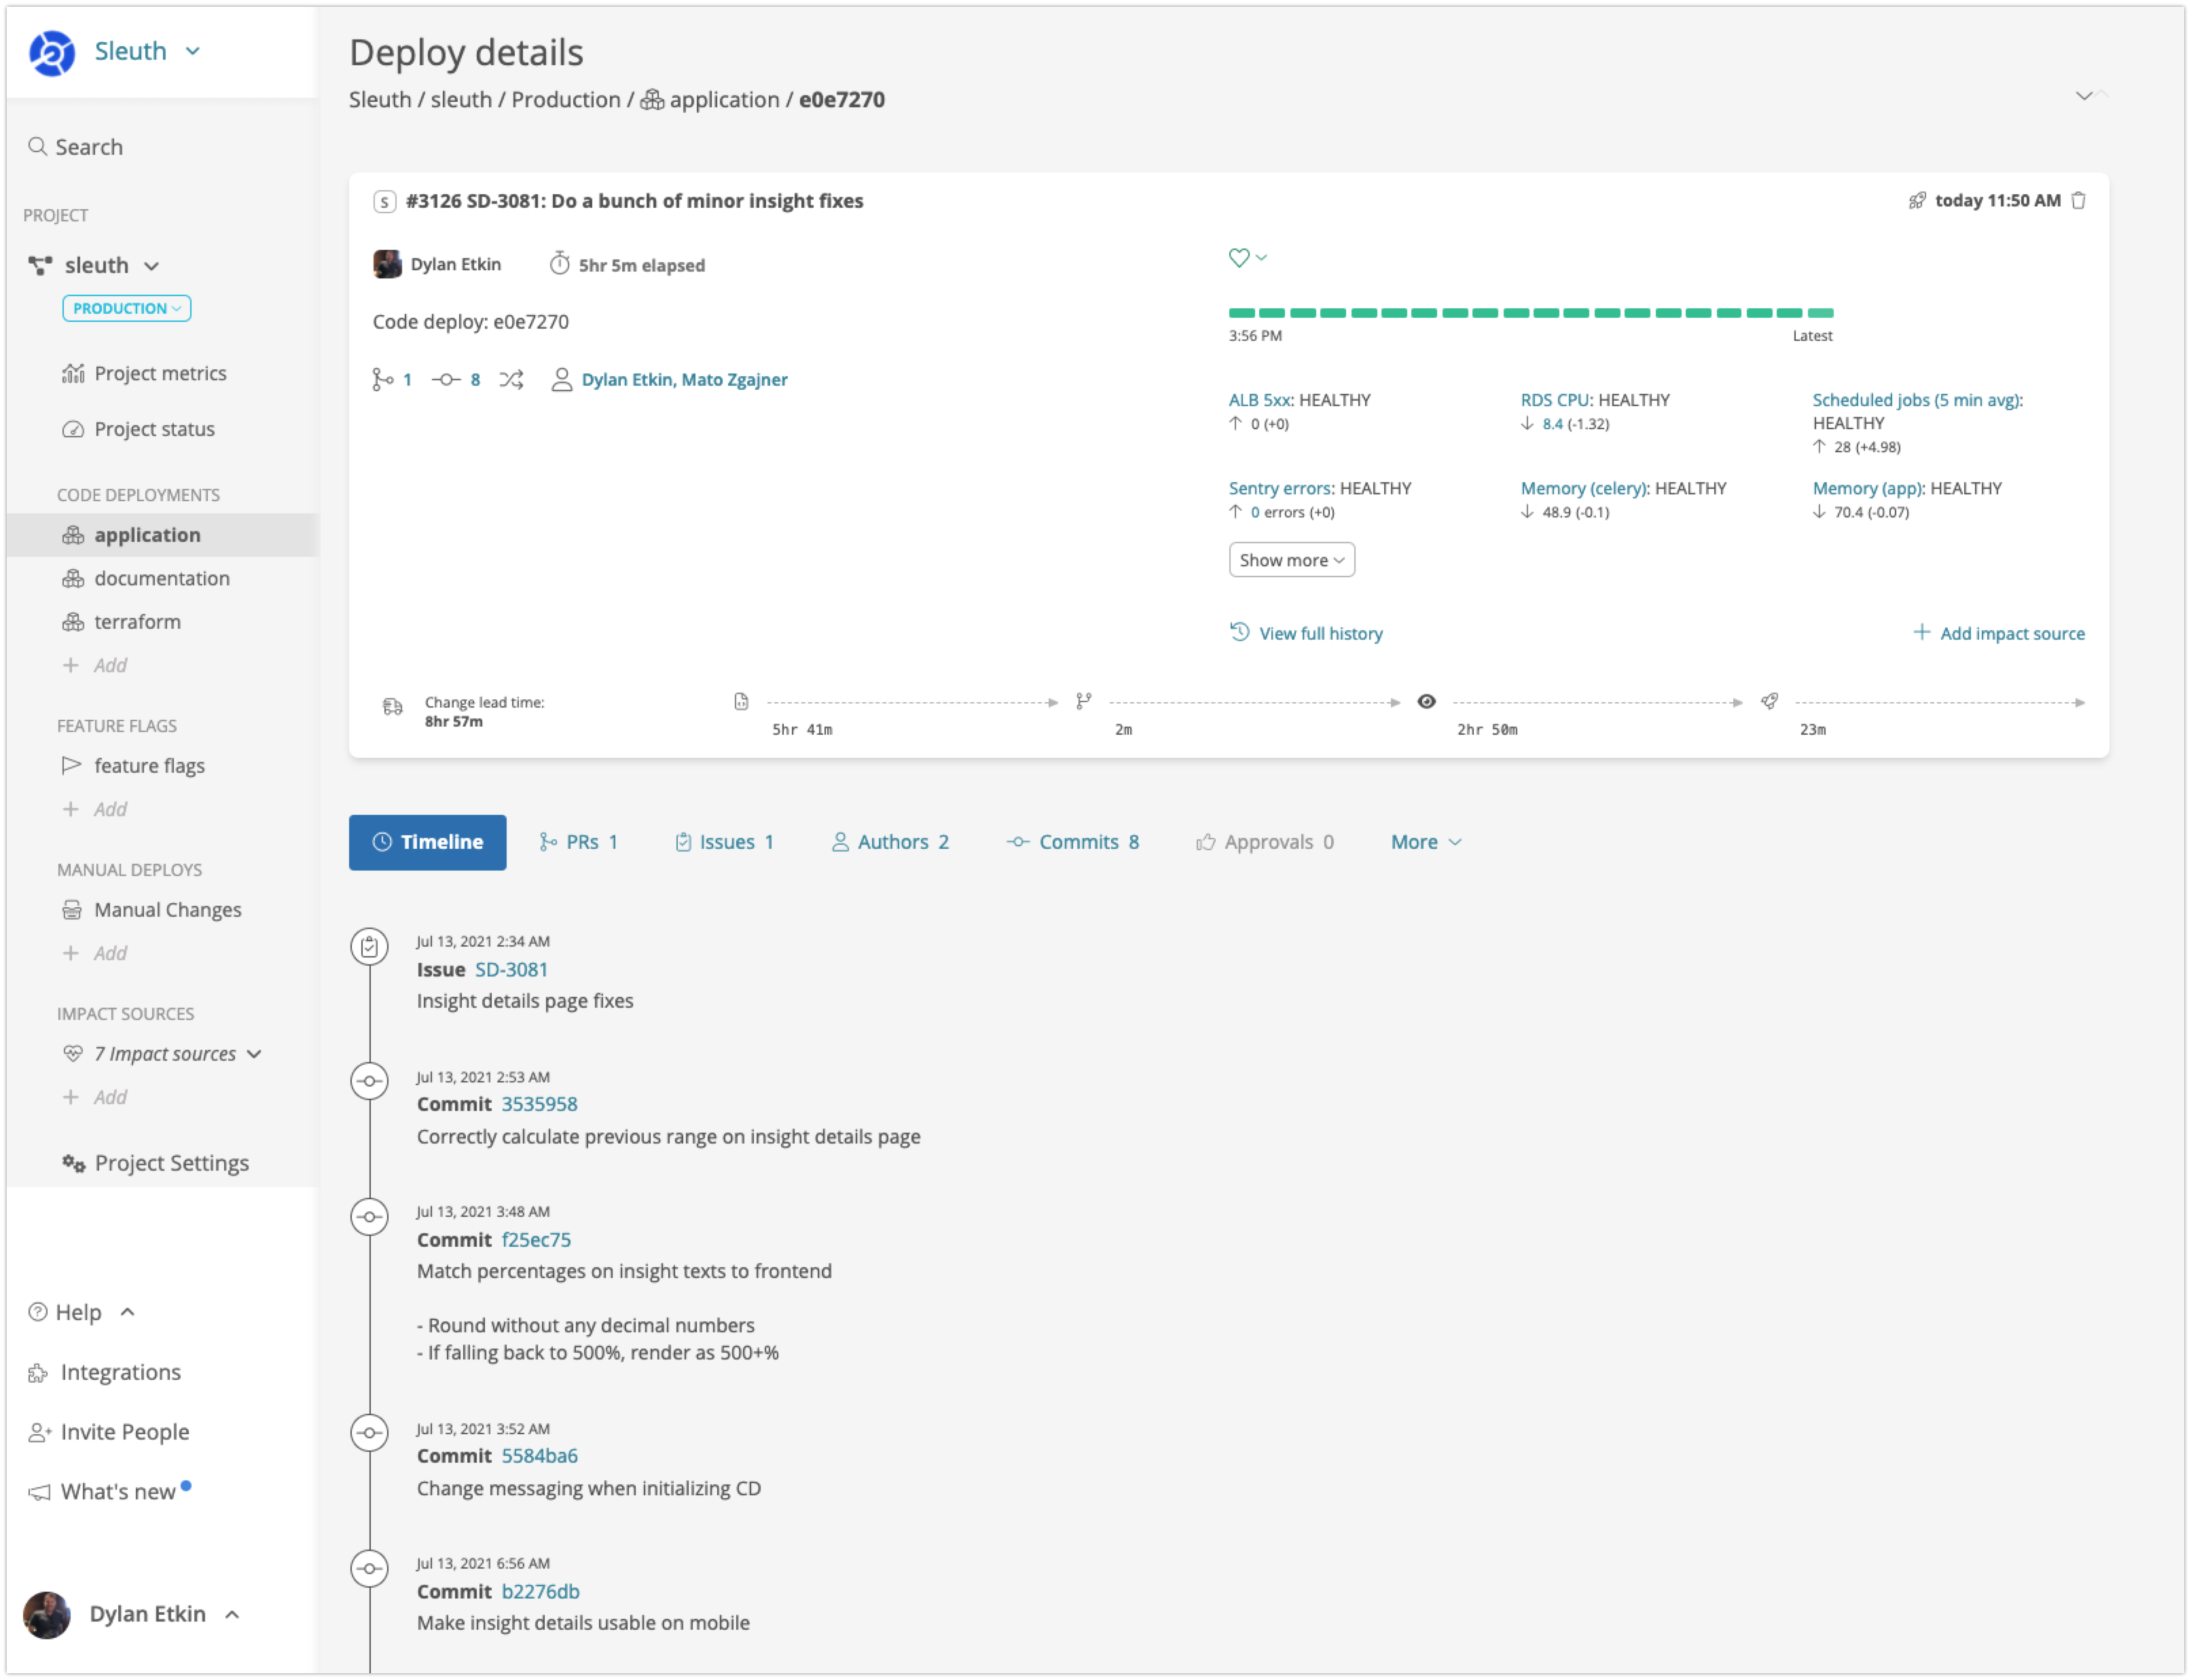Expand the 7 Impact sources list

pyautogui.click(x=162, y=1054)
